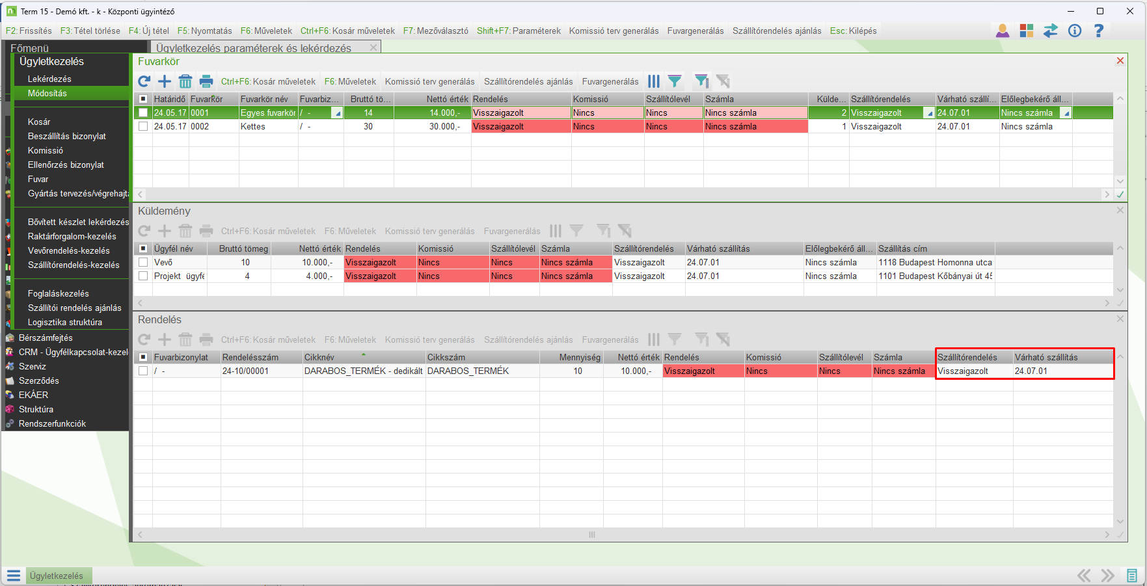Viewport: 1147px width, 586px height.
Task: Click F2: Frissítés in the top menu
Action: pyautogui.click(x=29, y=31)
